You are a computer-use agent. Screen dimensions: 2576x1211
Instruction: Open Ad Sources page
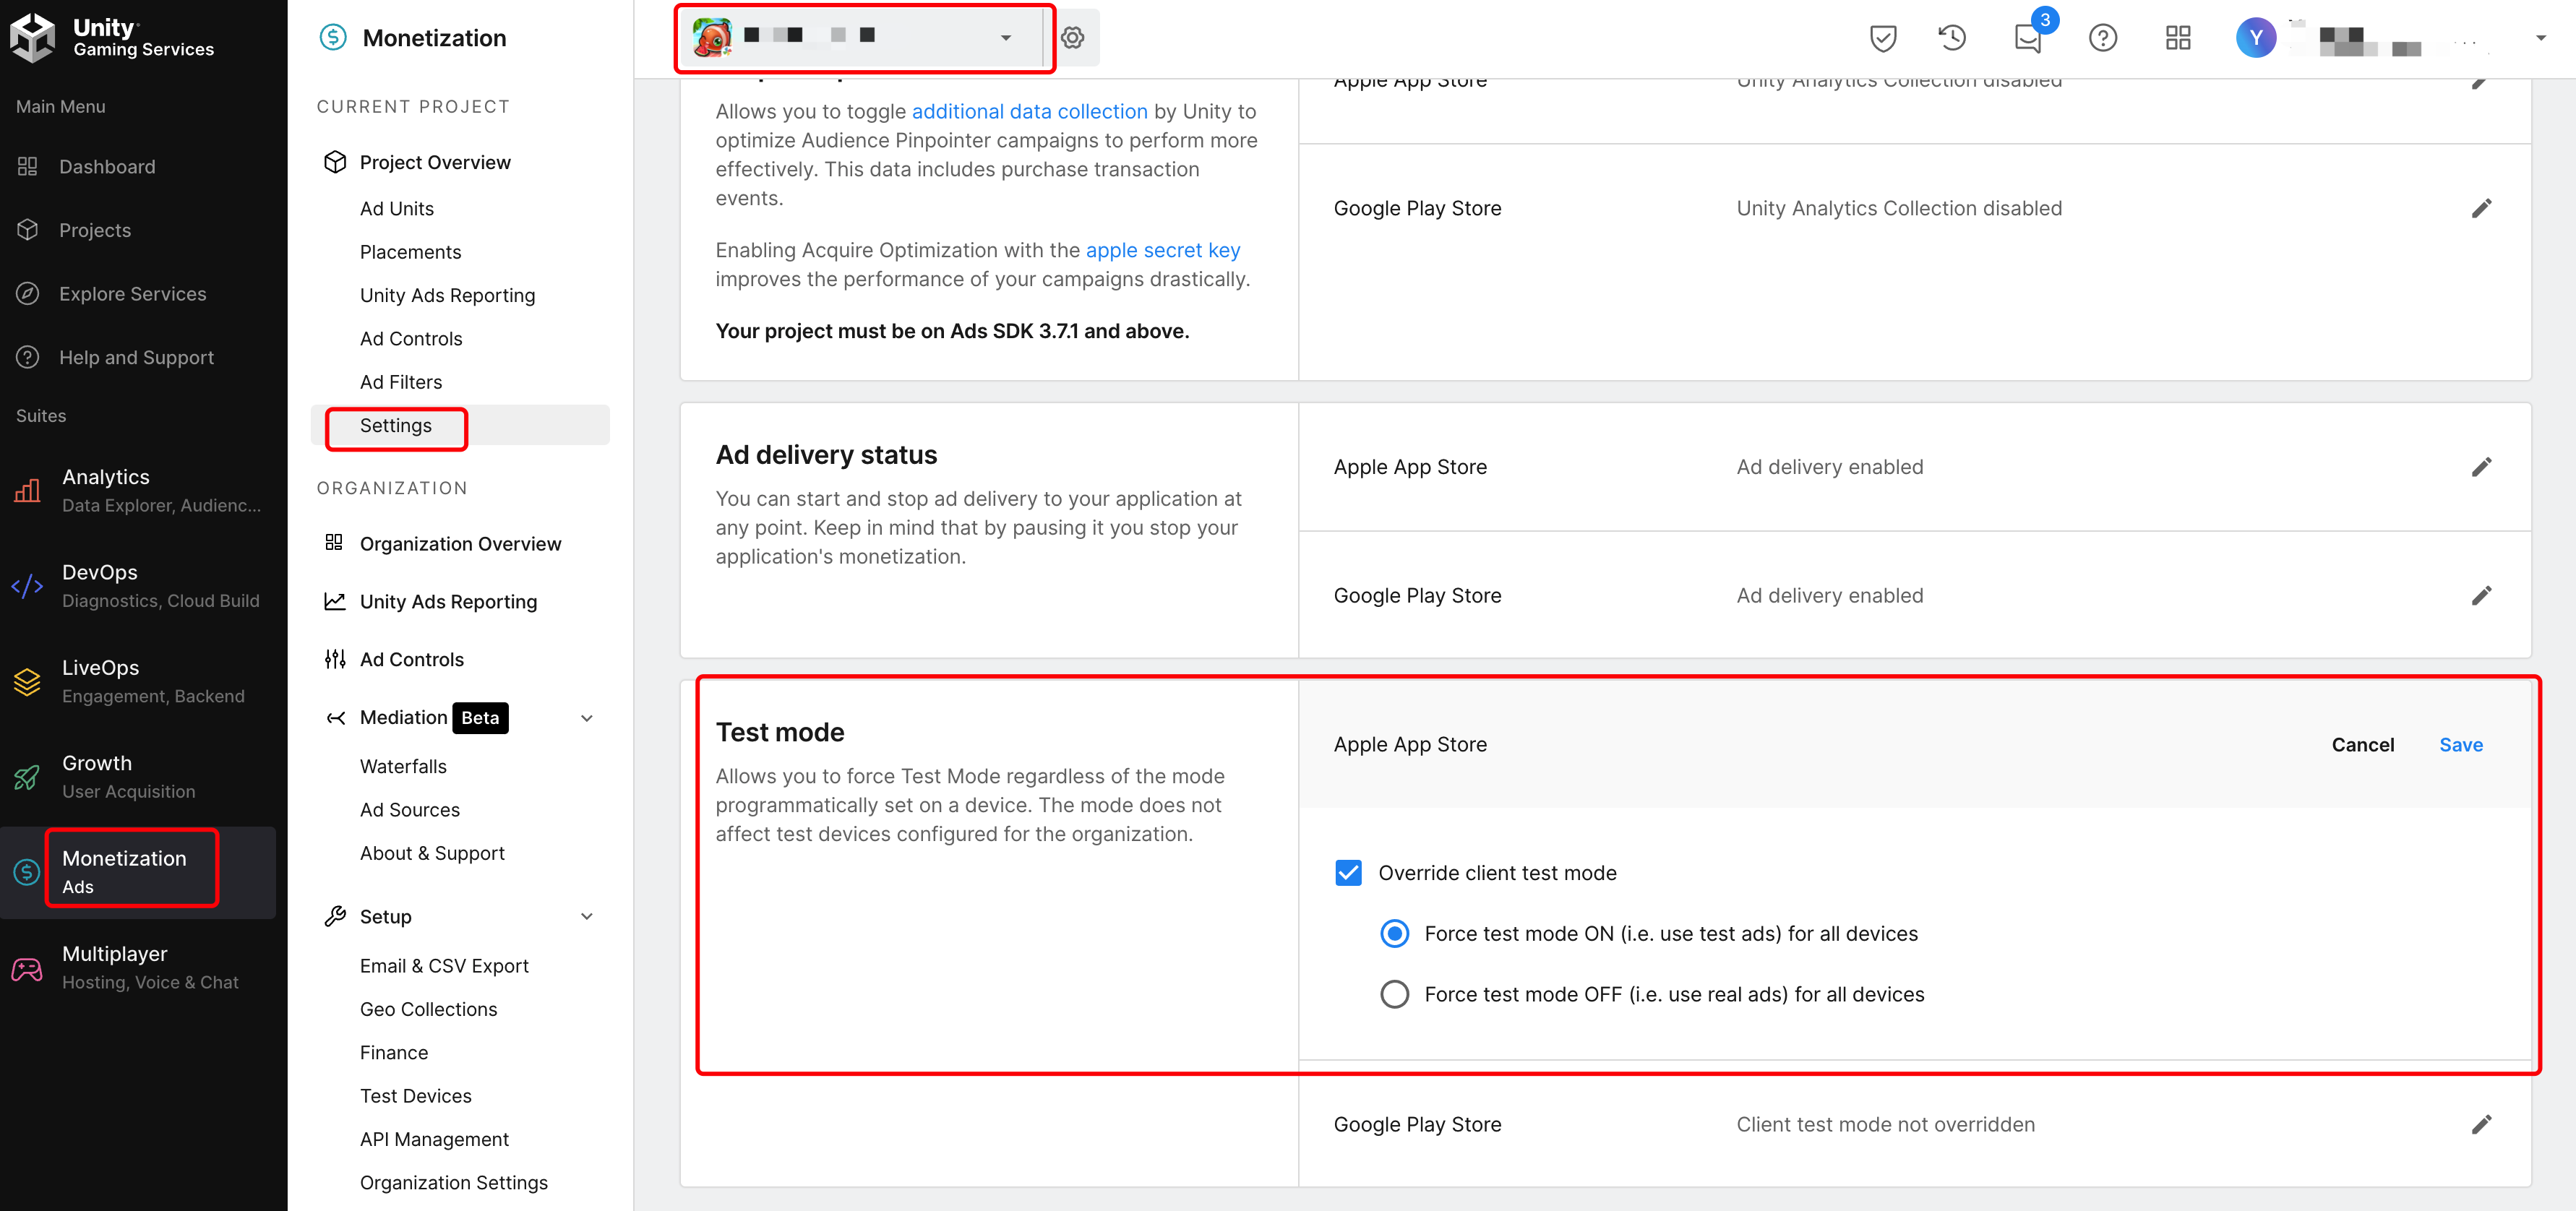(x=410, y=810)
